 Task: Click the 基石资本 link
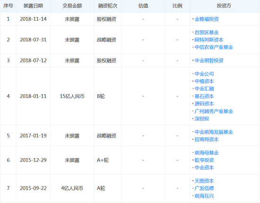(x=204, y=96)
